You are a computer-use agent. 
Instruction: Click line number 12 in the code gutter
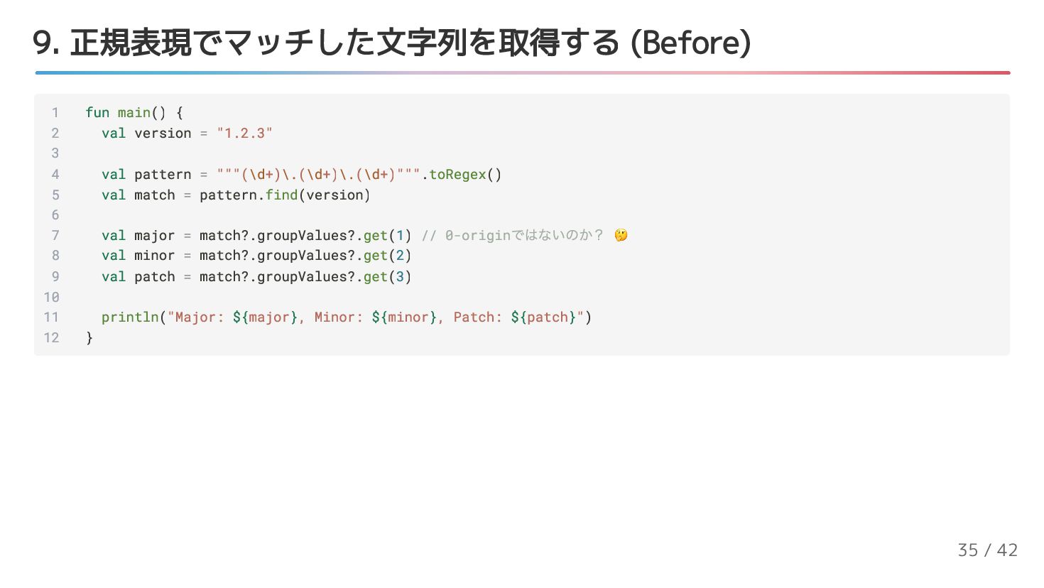click(52, 337)
